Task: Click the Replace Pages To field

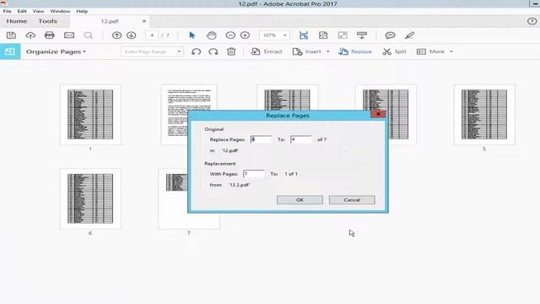Action: [x=301, y=139]
